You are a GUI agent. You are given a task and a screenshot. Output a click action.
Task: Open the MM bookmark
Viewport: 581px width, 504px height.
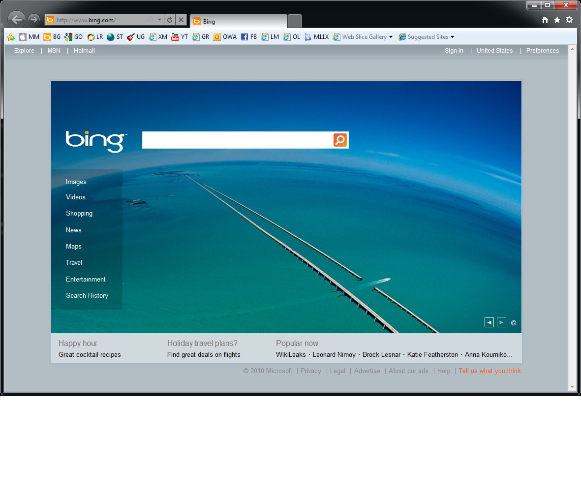pos(30,37)
